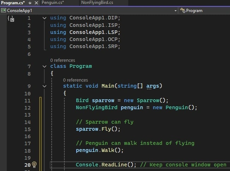230x171 pixels.
Task: Click the NonFlyingBird type on line 12
Action: click(x=97, y=107)
